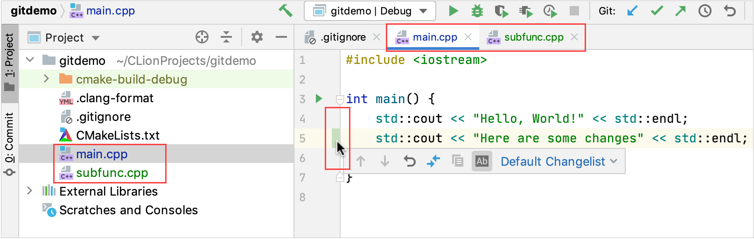This screenshot has width=754, height=239.
Task: Select External Libraries in tree
Action: point(108,191)
